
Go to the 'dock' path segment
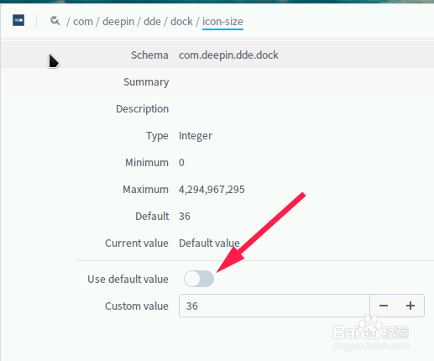181,22
